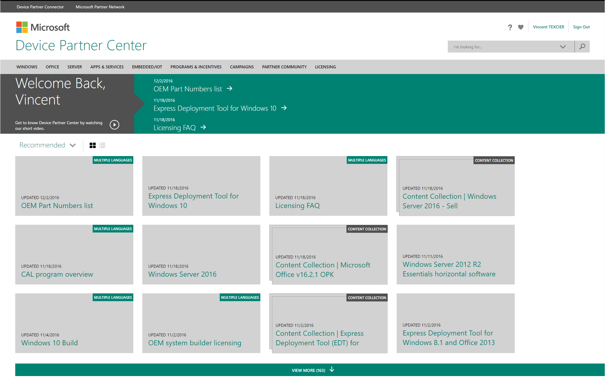
Task: Click the Device Partner Center title
Action: click(x=81, y=45)
